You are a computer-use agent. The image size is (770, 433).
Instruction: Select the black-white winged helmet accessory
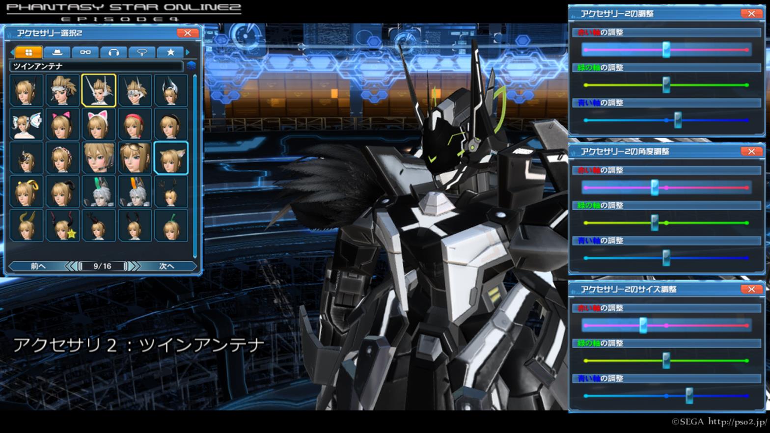tap(171, 90)
